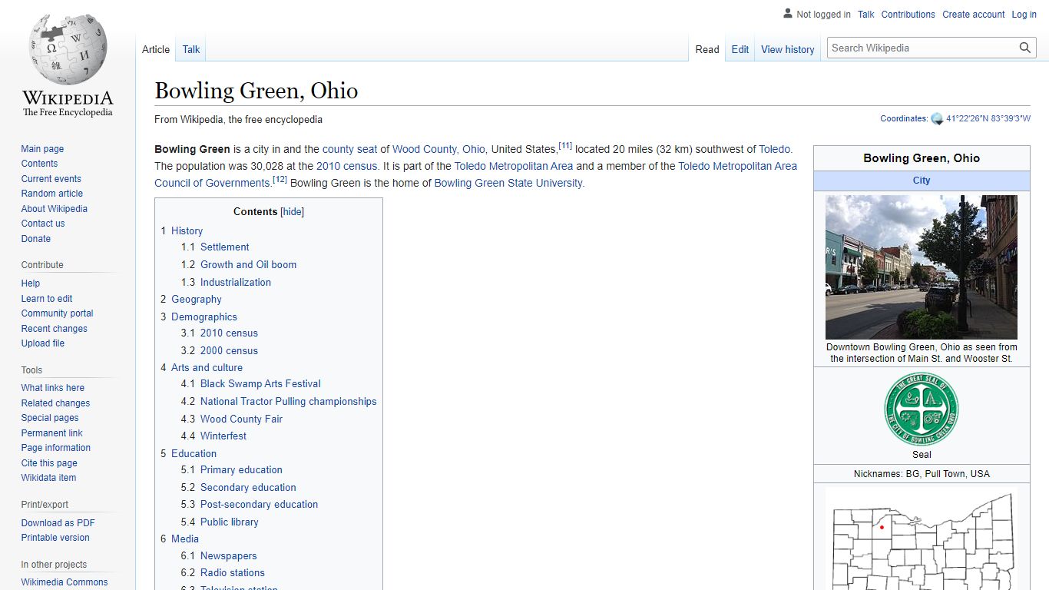The height and width of the screenshot is (590, 1049).
Task: Open the View history tab
Action: tap(788, 49)
